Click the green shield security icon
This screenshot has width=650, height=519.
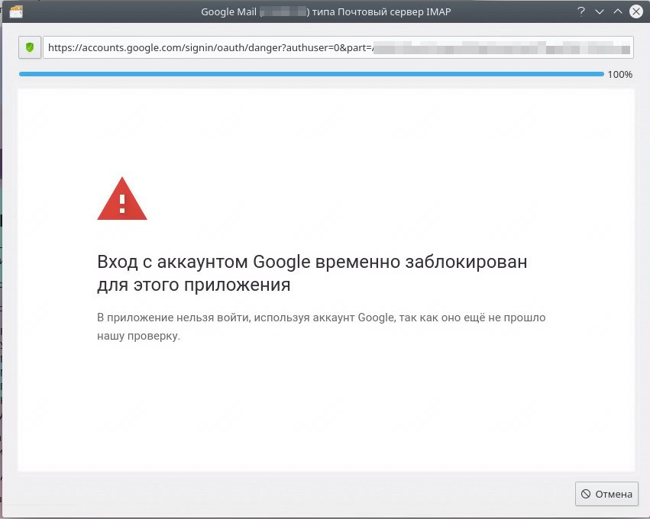pos(30,47)
